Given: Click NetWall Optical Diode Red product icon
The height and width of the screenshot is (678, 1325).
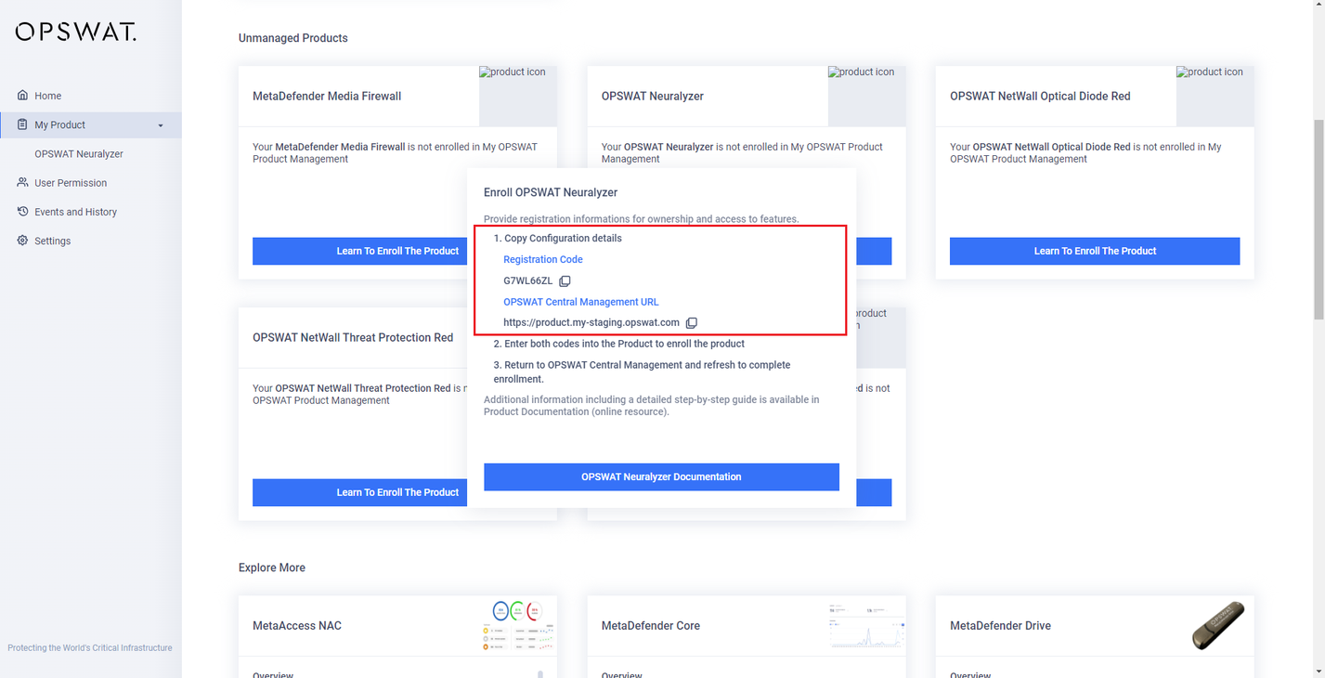Looking at the screenshot, I should (x=1215, y=96).
